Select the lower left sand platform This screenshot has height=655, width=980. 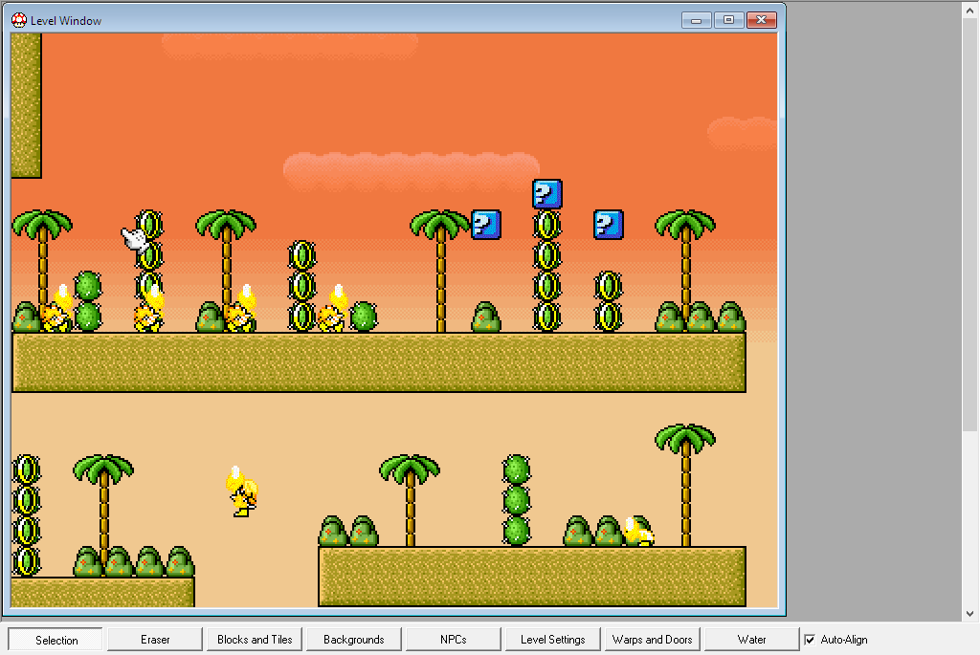tap(103, 592)
